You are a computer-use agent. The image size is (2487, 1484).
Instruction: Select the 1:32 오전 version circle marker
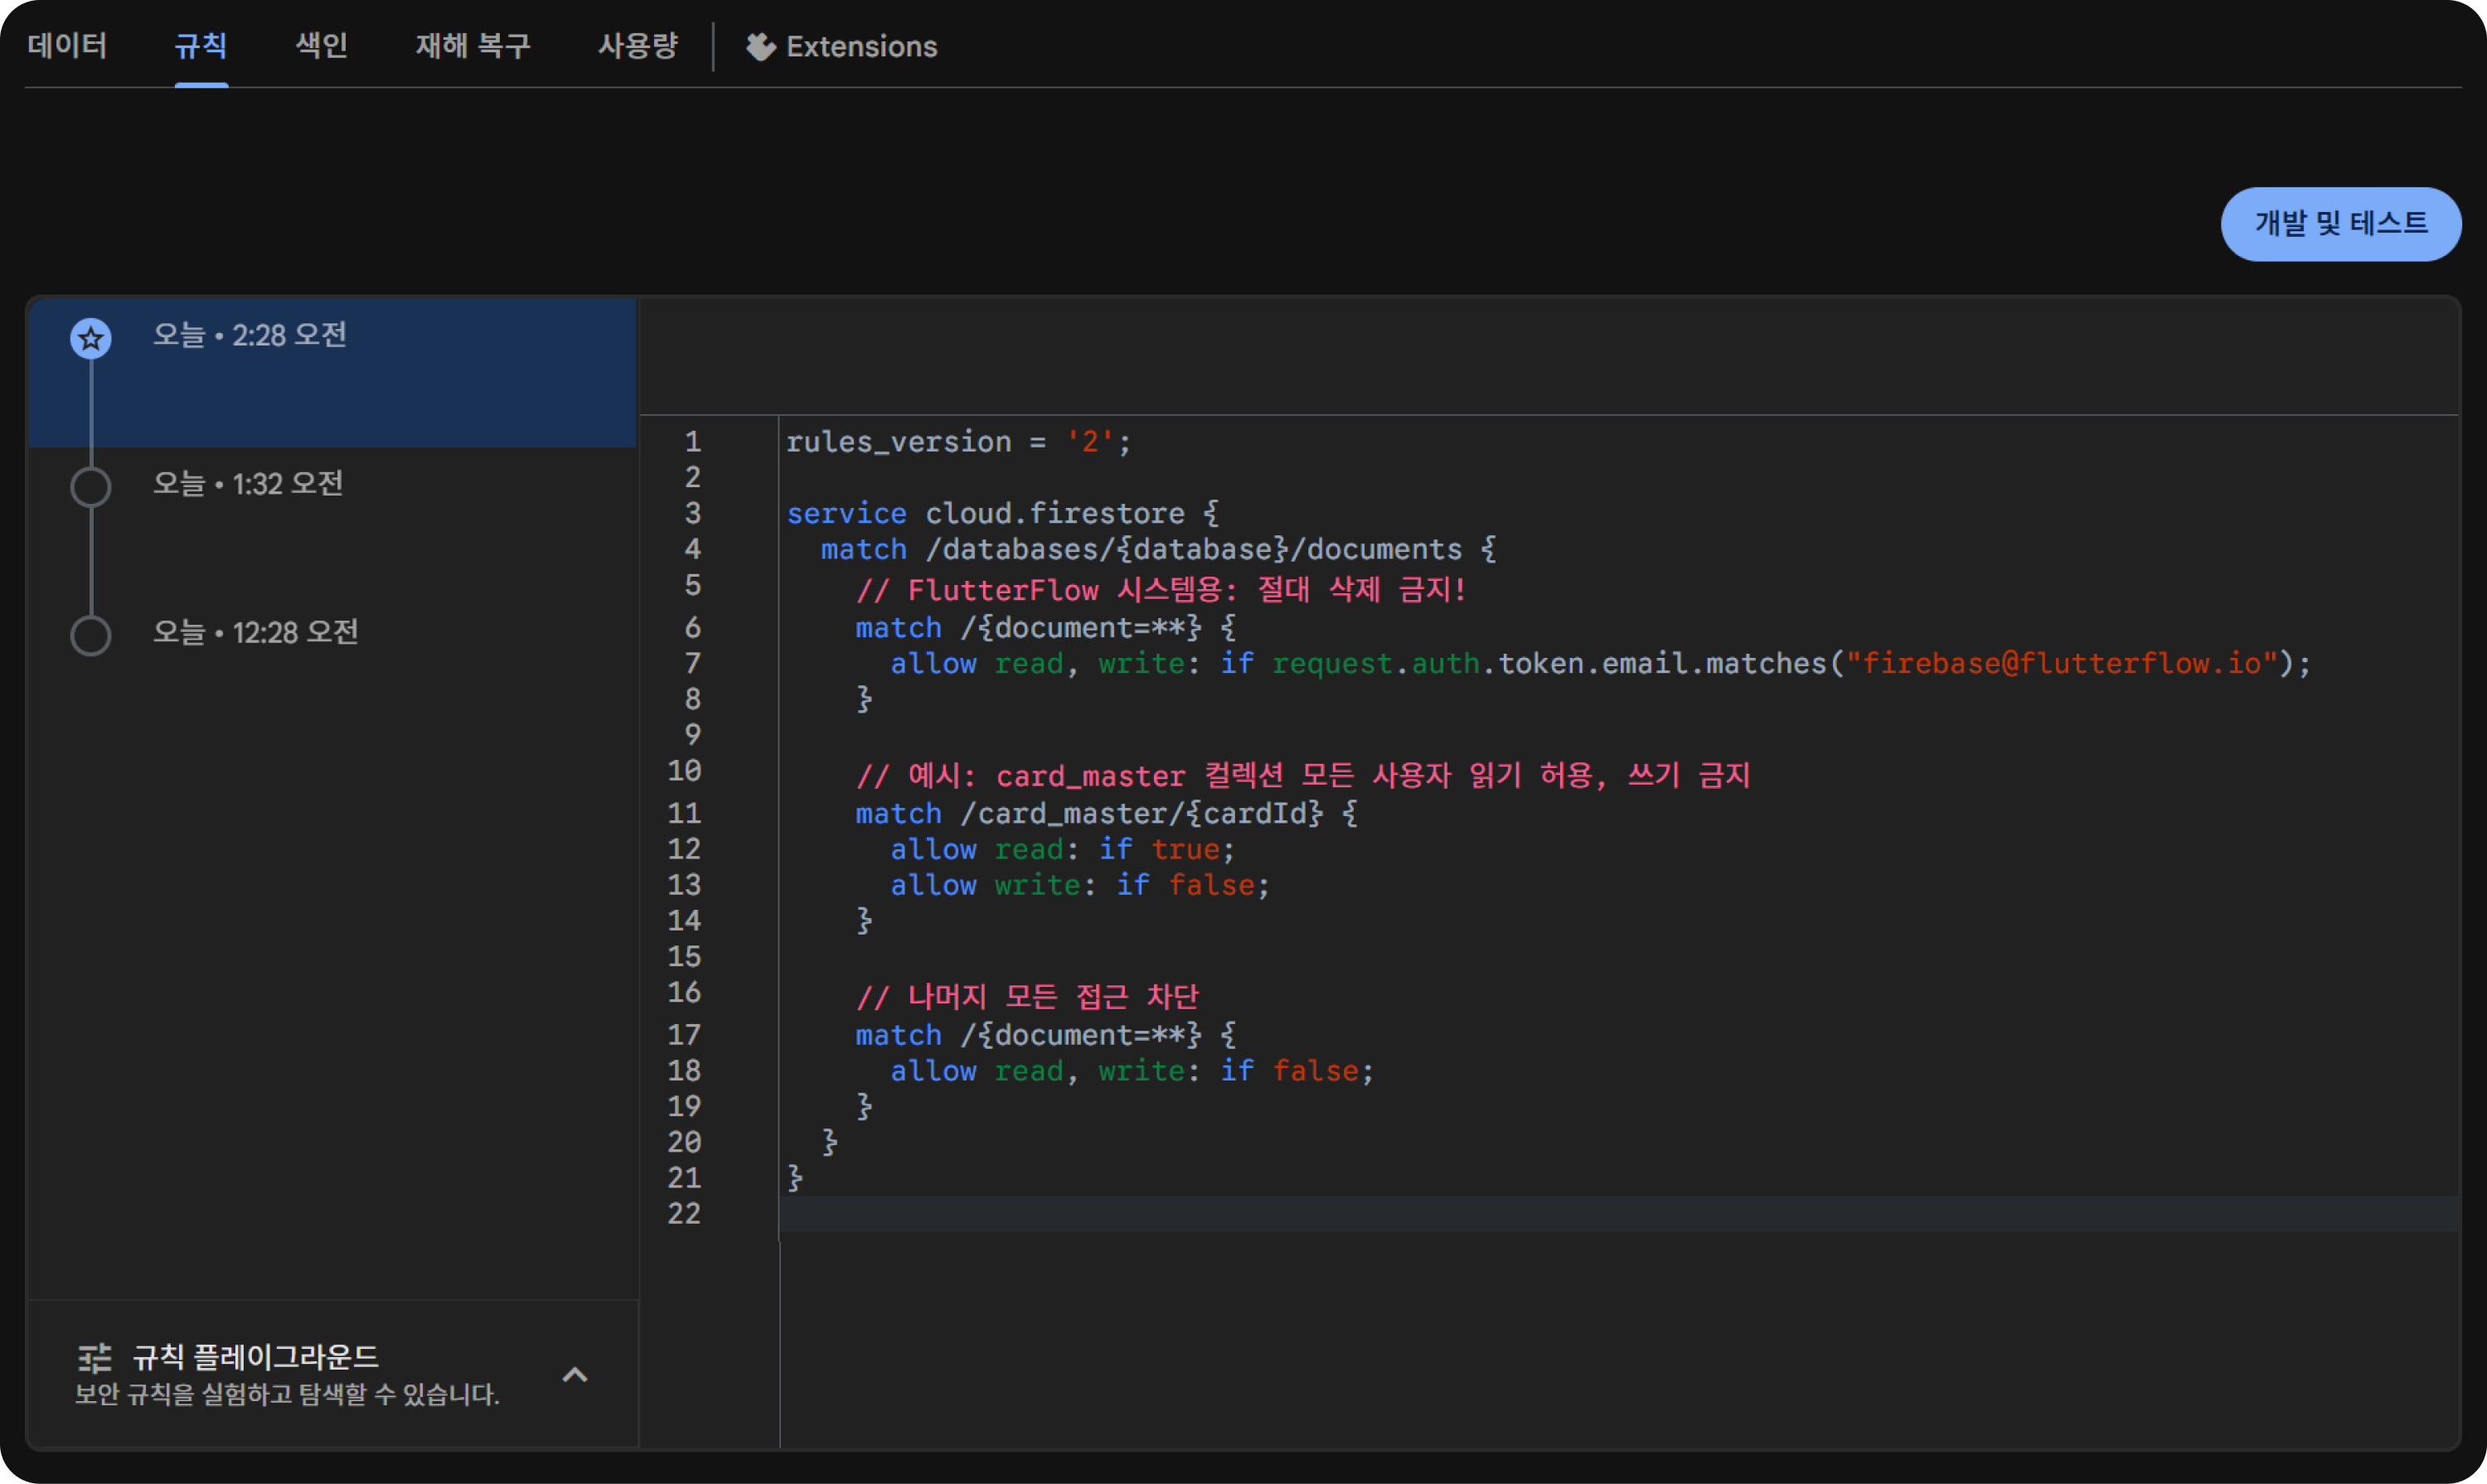pyautogui.click(x=91, y=487)
